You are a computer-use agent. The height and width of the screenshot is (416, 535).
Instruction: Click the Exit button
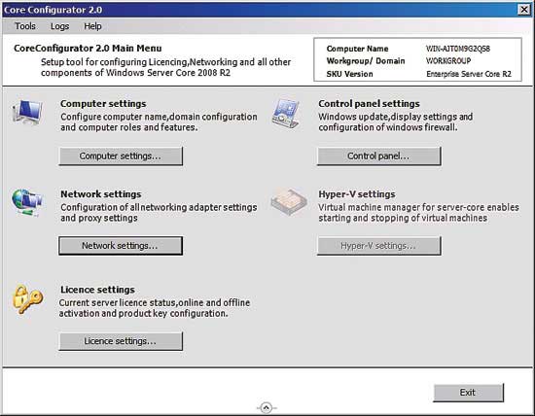[468, 393]
